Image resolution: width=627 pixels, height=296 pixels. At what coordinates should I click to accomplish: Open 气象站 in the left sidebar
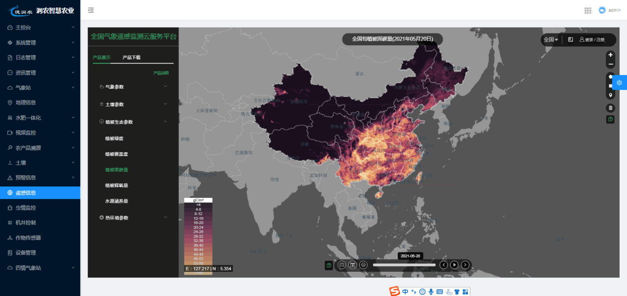pos(40,88)
